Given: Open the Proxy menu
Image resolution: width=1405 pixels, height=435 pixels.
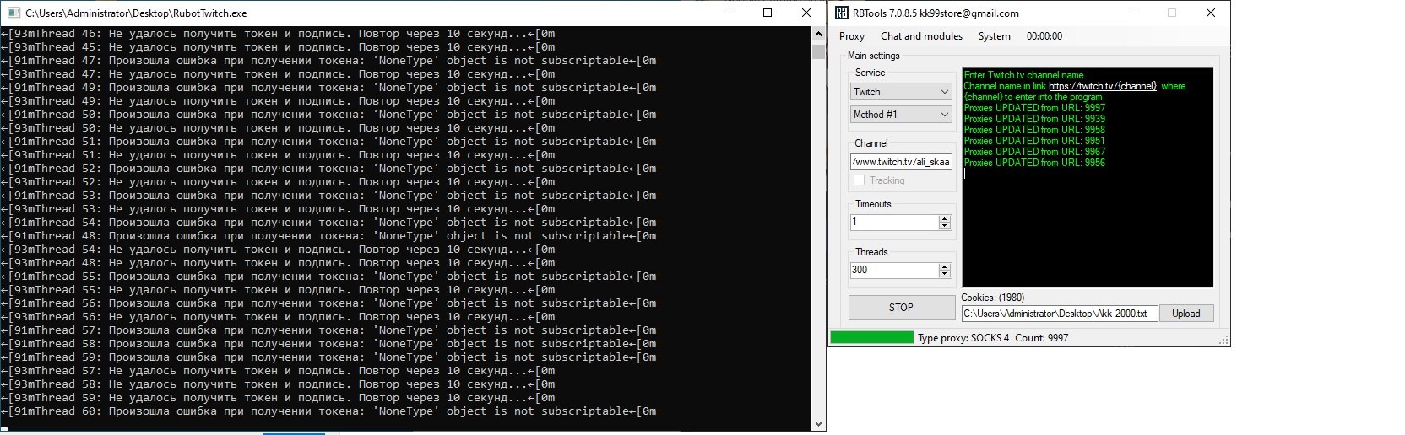Looking at the screenshot, I should [x=851, y=36].
